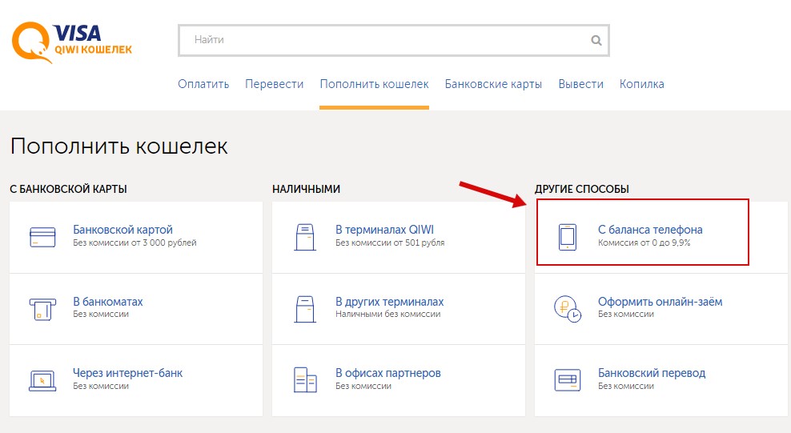Click the magnifier search icon
Viewport: 791px width, 433px height.
tap(596, 40)
